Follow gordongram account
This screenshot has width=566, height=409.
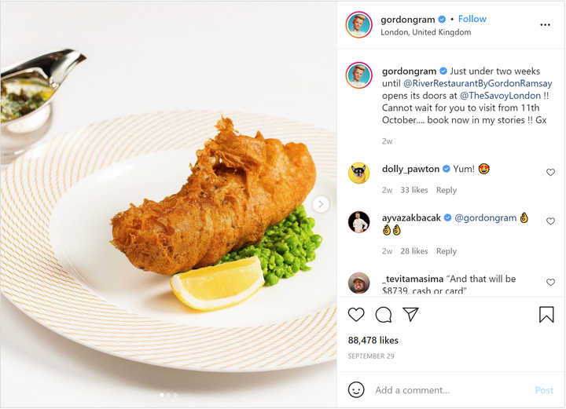pyautogui.click(x=472, y=19)
